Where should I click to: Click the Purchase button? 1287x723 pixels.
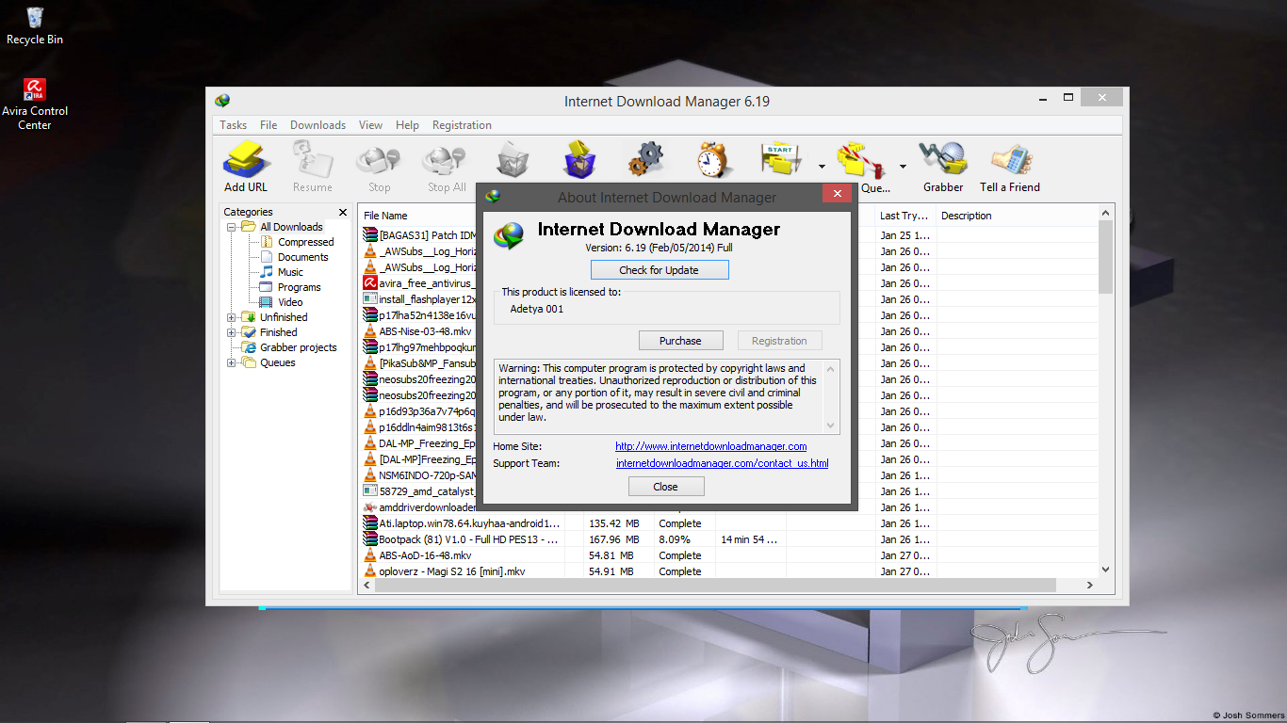pos(680,341)
